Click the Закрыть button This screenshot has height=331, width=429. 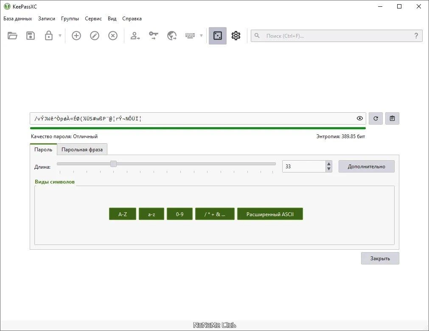(x=380, y=258)
